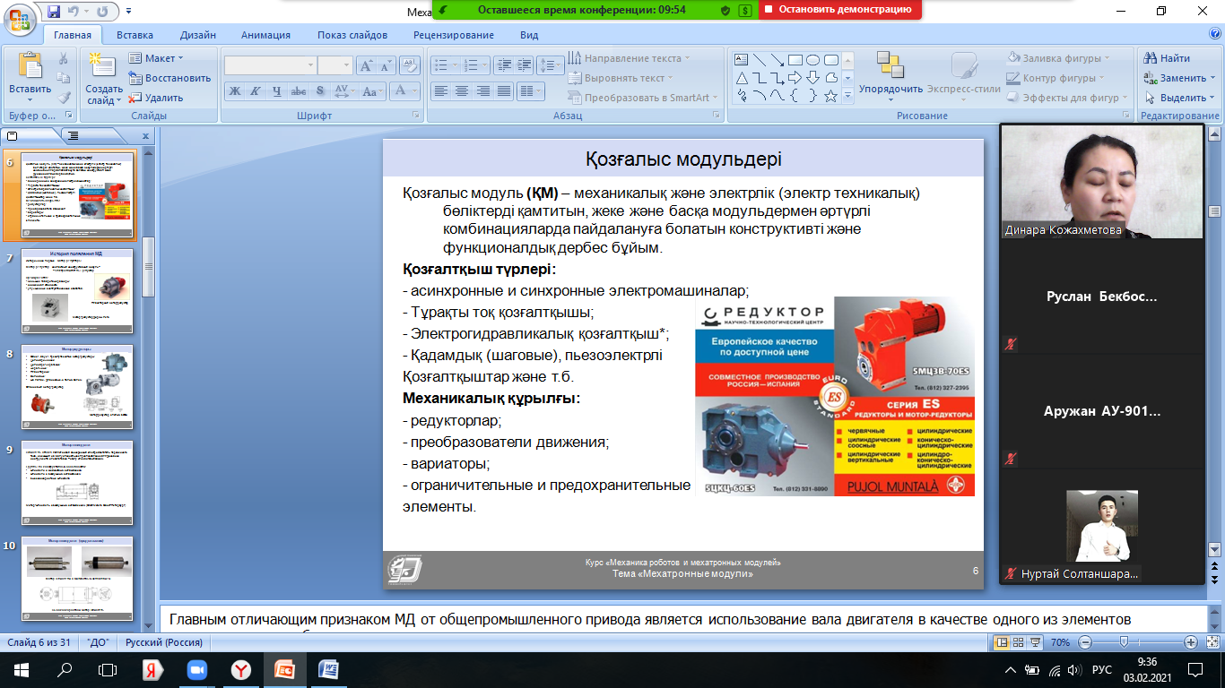The image size is (1225, 688).
Task: Open the round Office button menu
Action: coord(20,18)
